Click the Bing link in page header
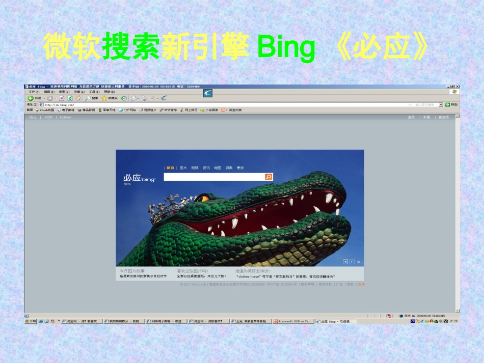This screenshot has width=484, height=363. coord(33,117)
